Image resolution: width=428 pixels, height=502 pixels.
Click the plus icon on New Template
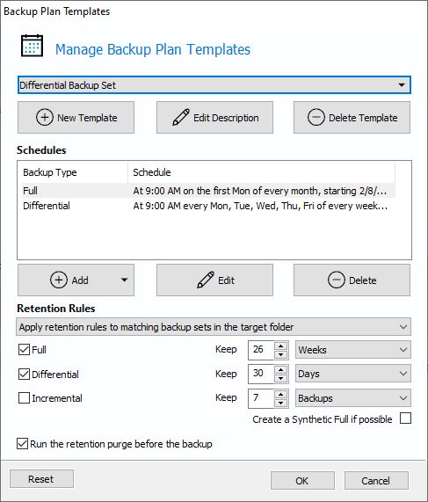pyautogui.click(x=45, y=118)
